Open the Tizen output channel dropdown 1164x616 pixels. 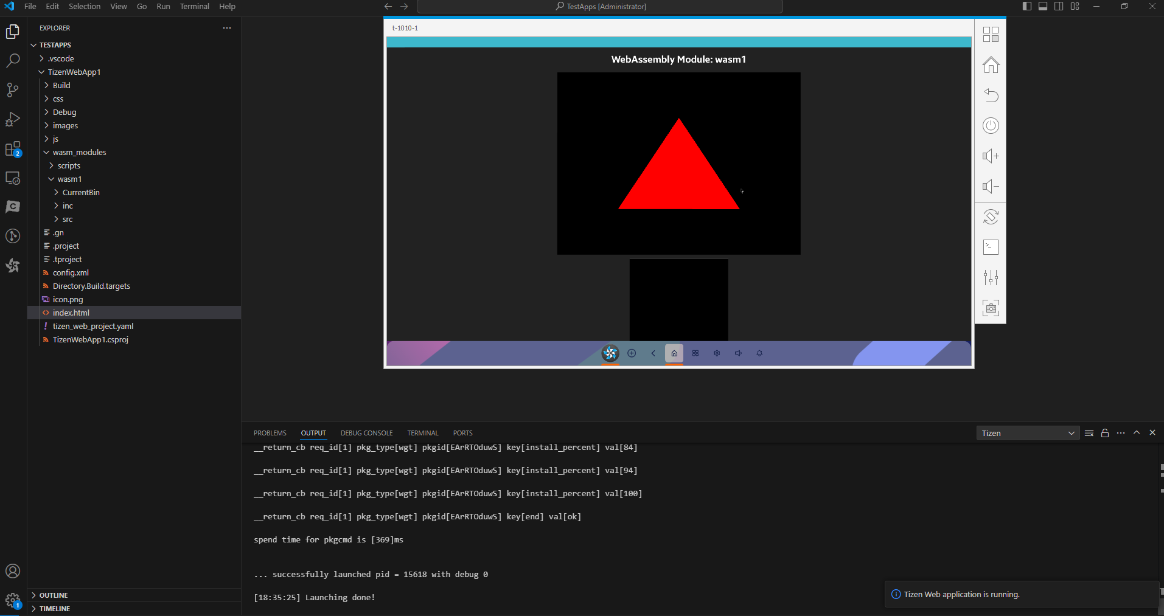coord(1027,433)
